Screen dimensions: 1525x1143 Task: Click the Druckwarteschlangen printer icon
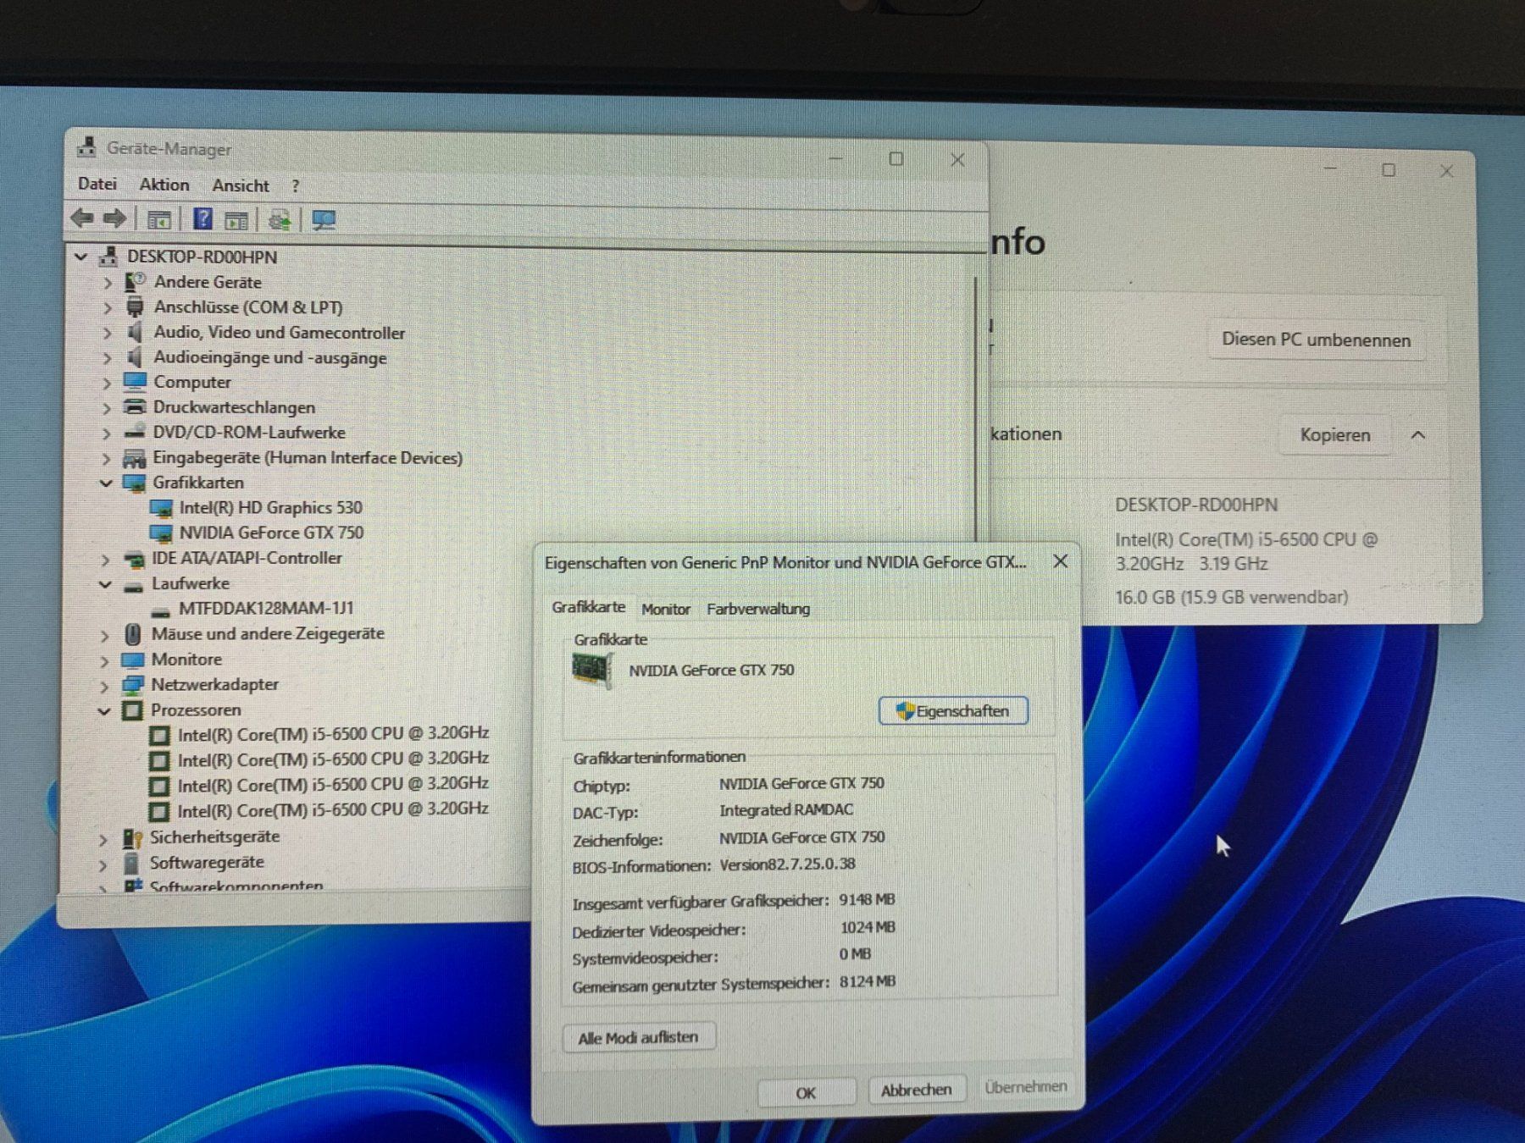pyautogui.click(x=135, y=406)
